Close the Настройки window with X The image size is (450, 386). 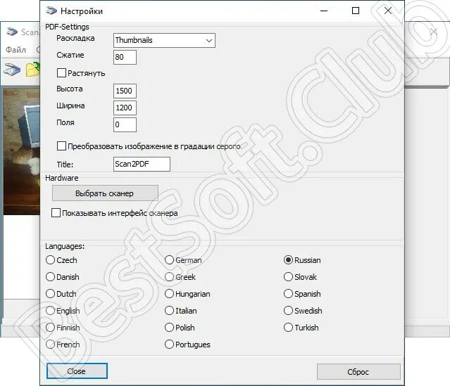(x=388, y=11)
